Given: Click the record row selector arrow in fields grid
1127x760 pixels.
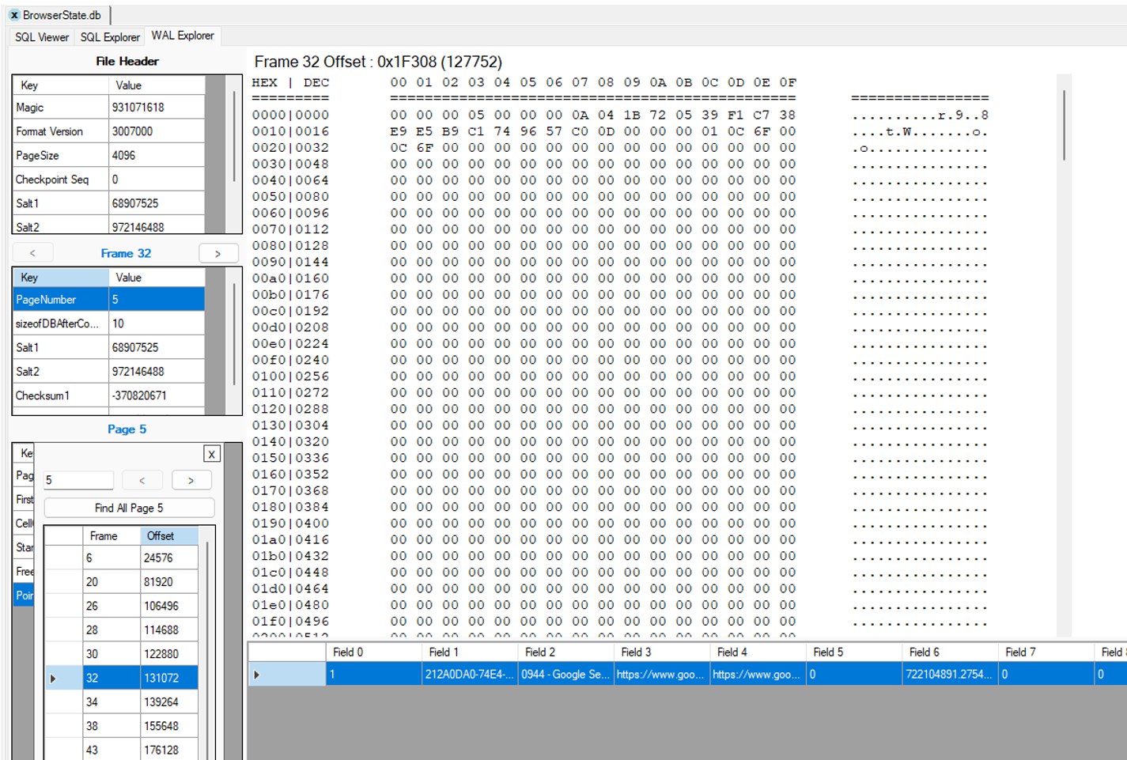Looking at the screenshot, I should [256, 675].
